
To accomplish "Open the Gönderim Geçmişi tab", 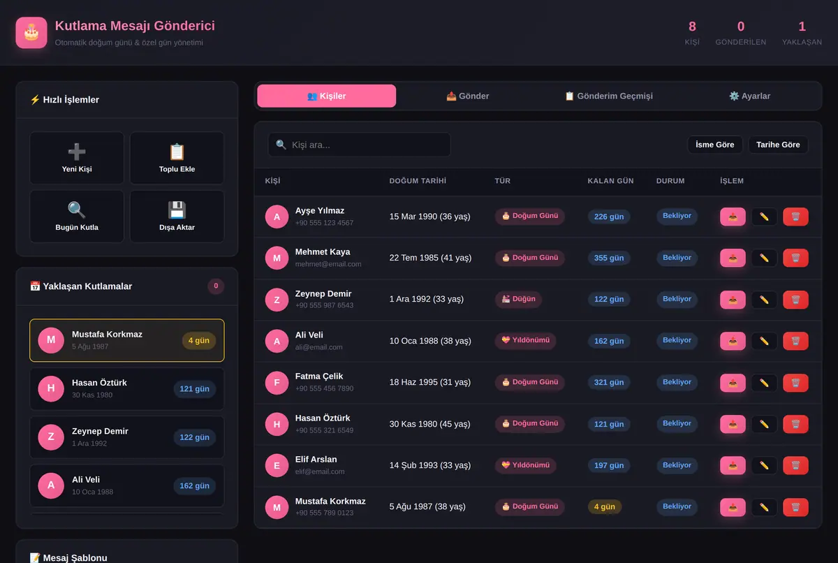I will pos(609,96).
